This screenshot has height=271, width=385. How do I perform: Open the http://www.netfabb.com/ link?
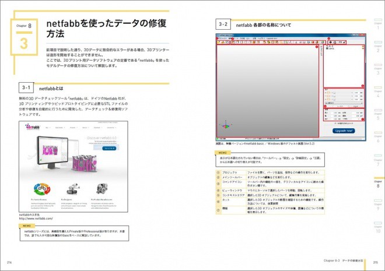click(36, 219)
